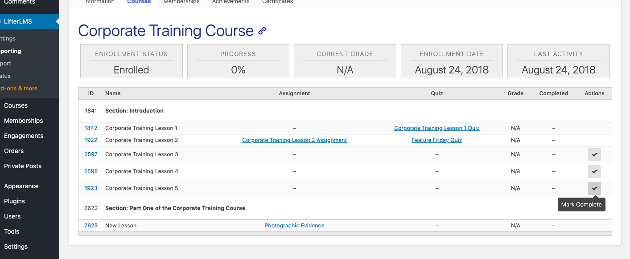Open lesson ID 2597 link
The image size is (630, 259).
point(91,154)
